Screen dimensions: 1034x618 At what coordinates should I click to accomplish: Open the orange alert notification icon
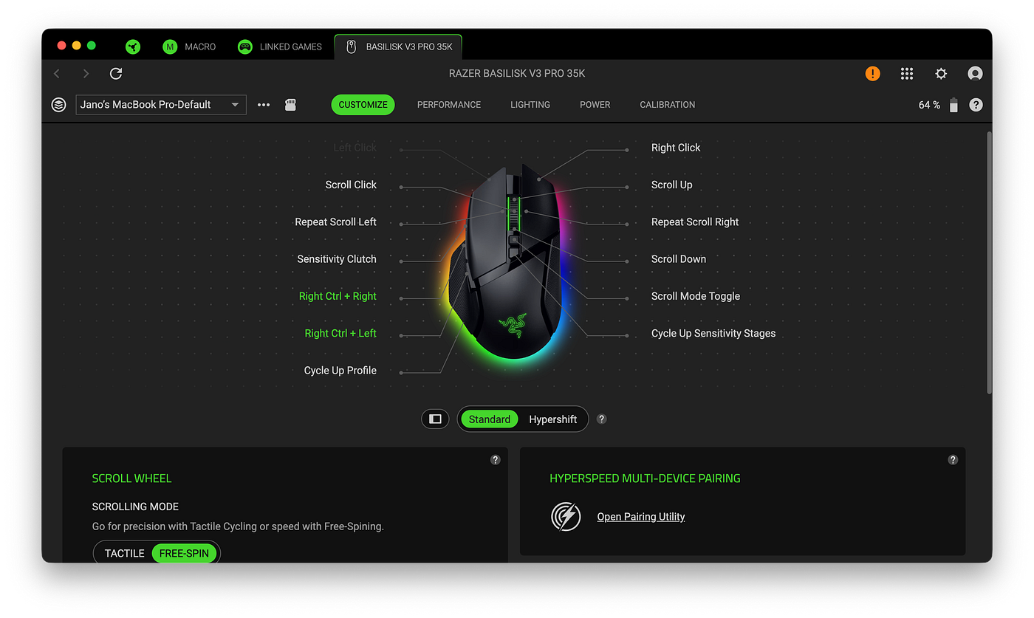873,73
